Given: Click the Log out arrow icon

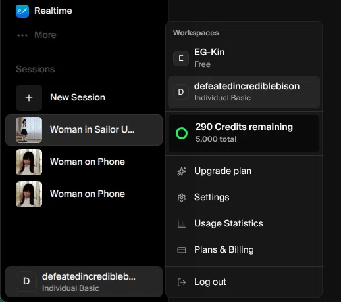Looking at the screenshot, I should tap(182, 282).
